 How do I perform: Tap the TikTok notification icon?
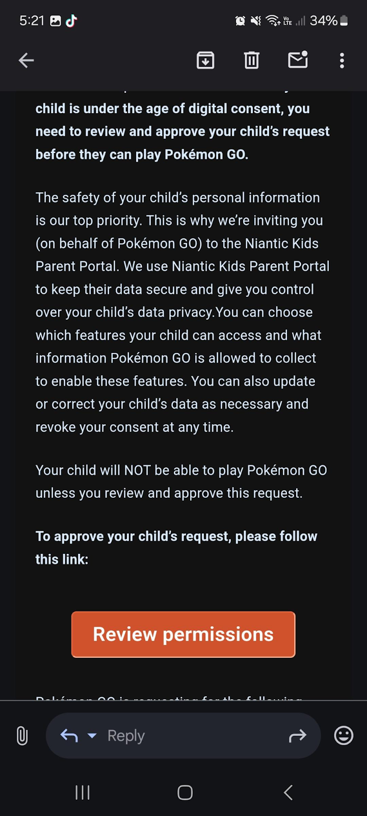[71, 21]
